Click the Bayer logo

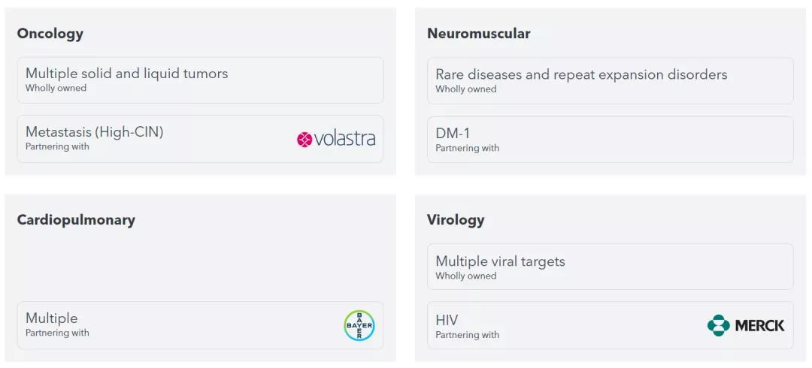[x=359, y=325]
